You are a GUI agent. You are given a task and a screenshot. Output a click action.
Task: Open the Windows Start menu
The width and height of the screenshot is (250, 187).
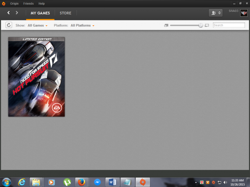[x=6, y=182]
